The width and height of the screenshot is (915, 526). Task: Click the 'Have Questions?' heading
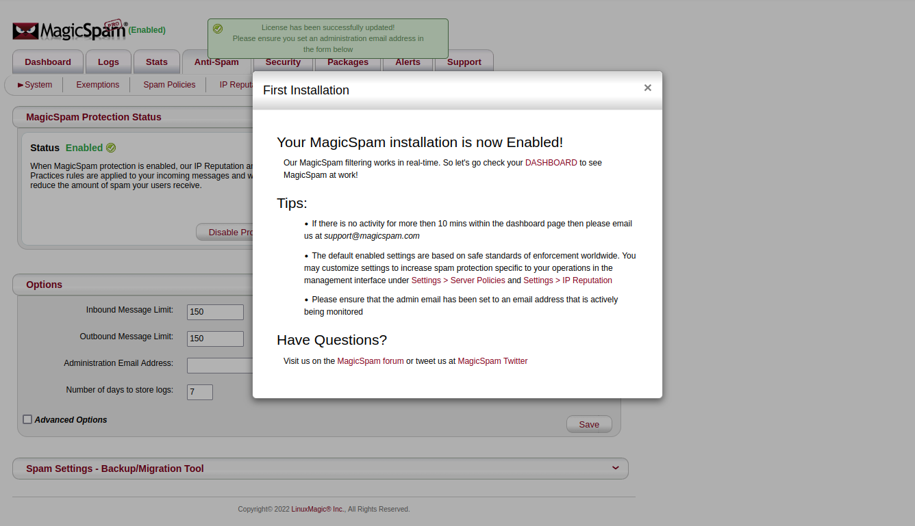331,340
